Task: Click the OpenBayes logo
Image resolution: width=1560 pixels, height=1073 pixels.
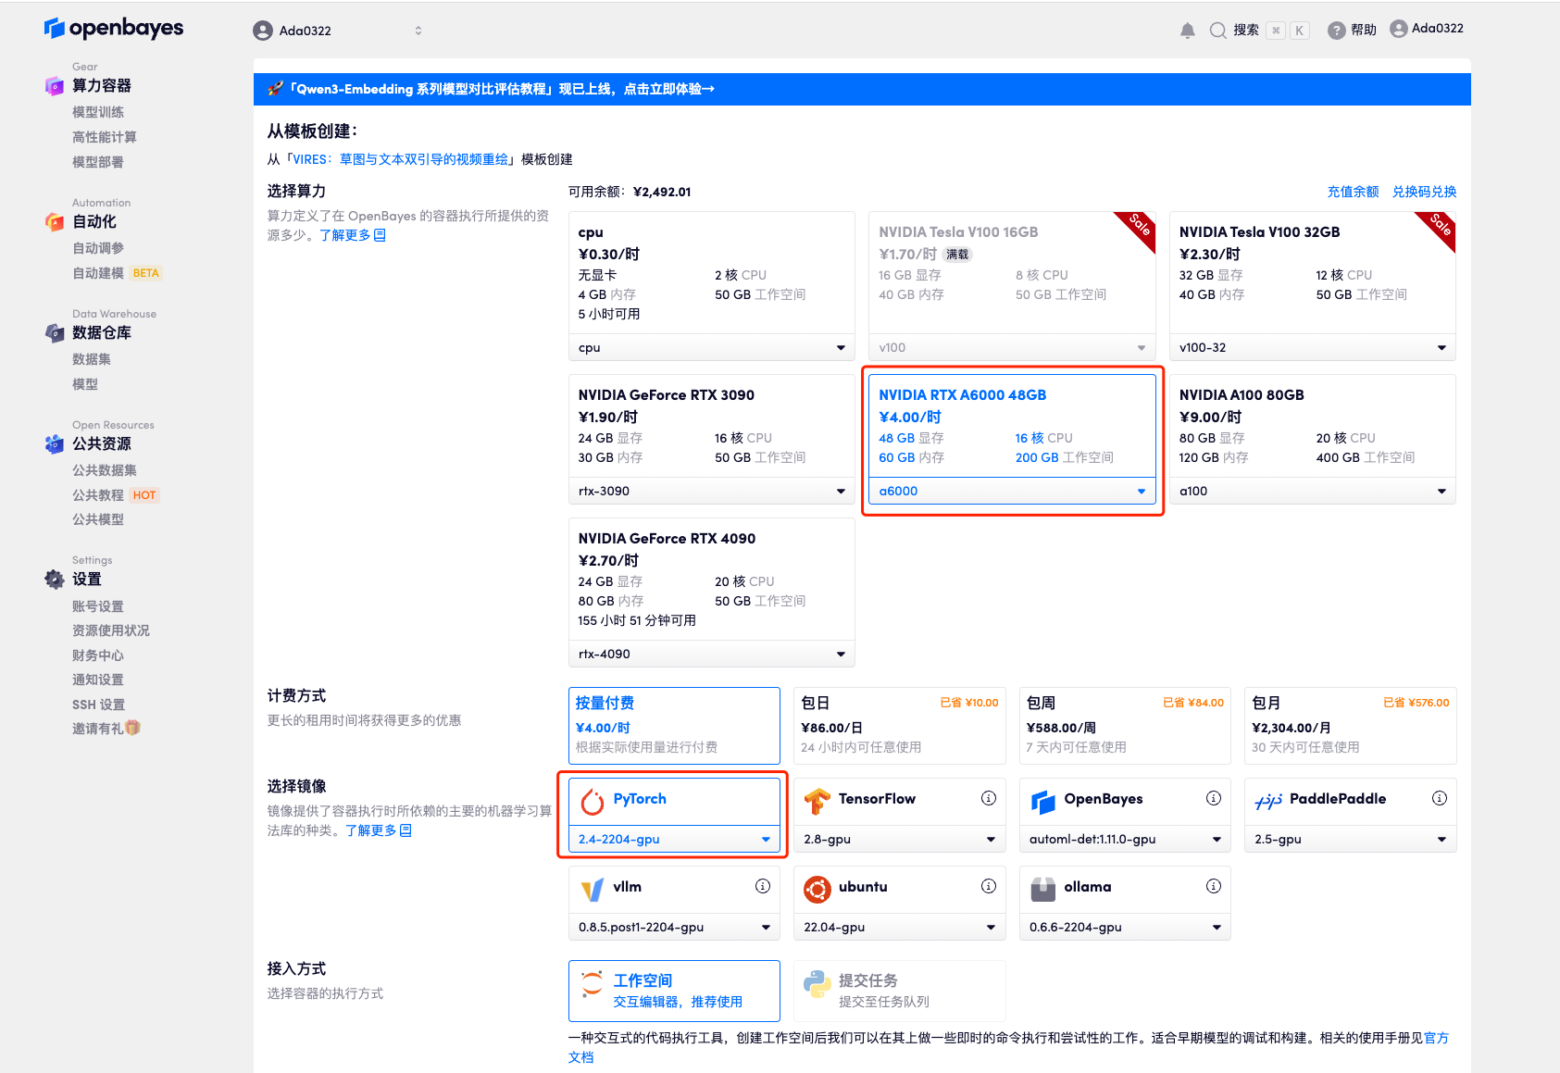Action: coord(114,29)
